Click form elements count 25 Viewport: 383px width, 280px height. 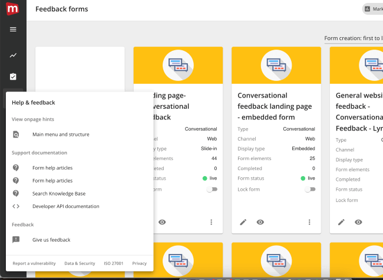(x=312, y=158)
